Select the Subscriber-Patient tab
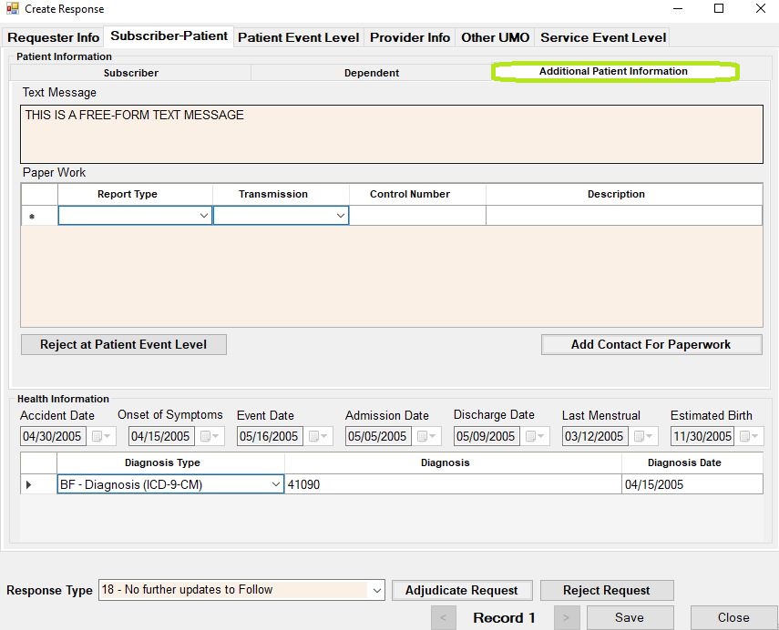 point(169,36)
